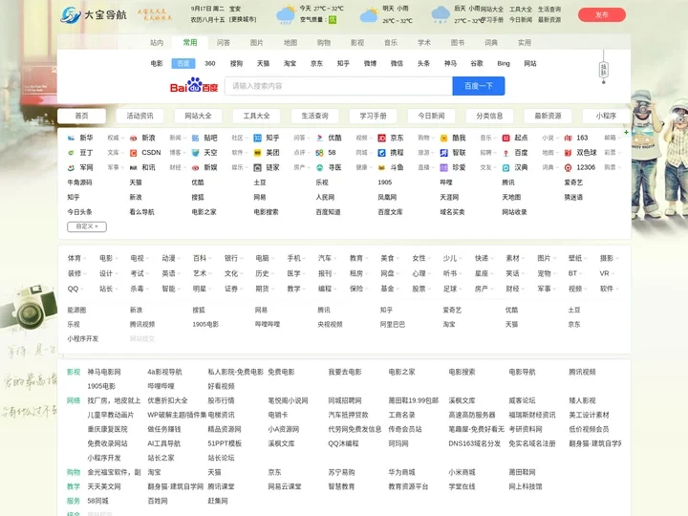Expand the 动漫 category dropdown
This screenshot has height=516, width=688.
click(x=171, y=258)
